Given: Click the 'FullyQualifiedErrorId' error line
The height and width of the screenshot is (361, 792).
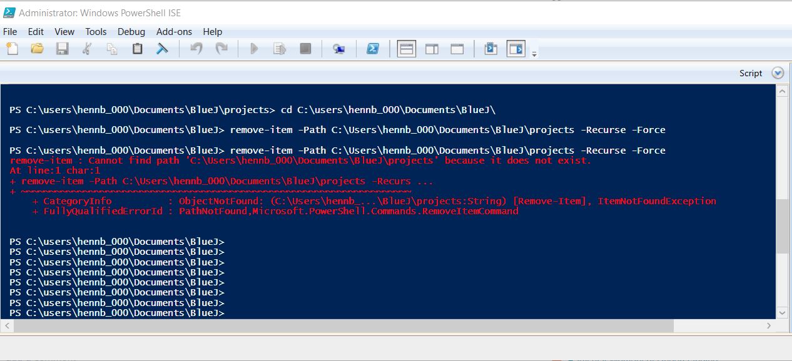Looking at the screenshot, I should click(275, 211).
